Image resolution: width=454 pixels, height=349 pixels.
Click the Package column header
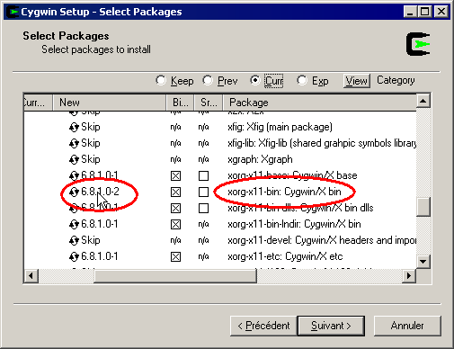pos(319,103)
